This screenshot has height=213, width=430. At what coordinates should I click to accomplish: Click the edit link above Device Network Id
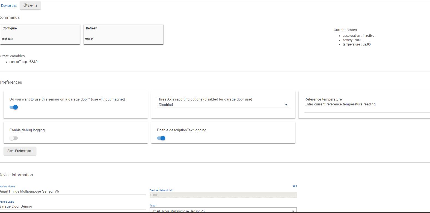[294, 186]
